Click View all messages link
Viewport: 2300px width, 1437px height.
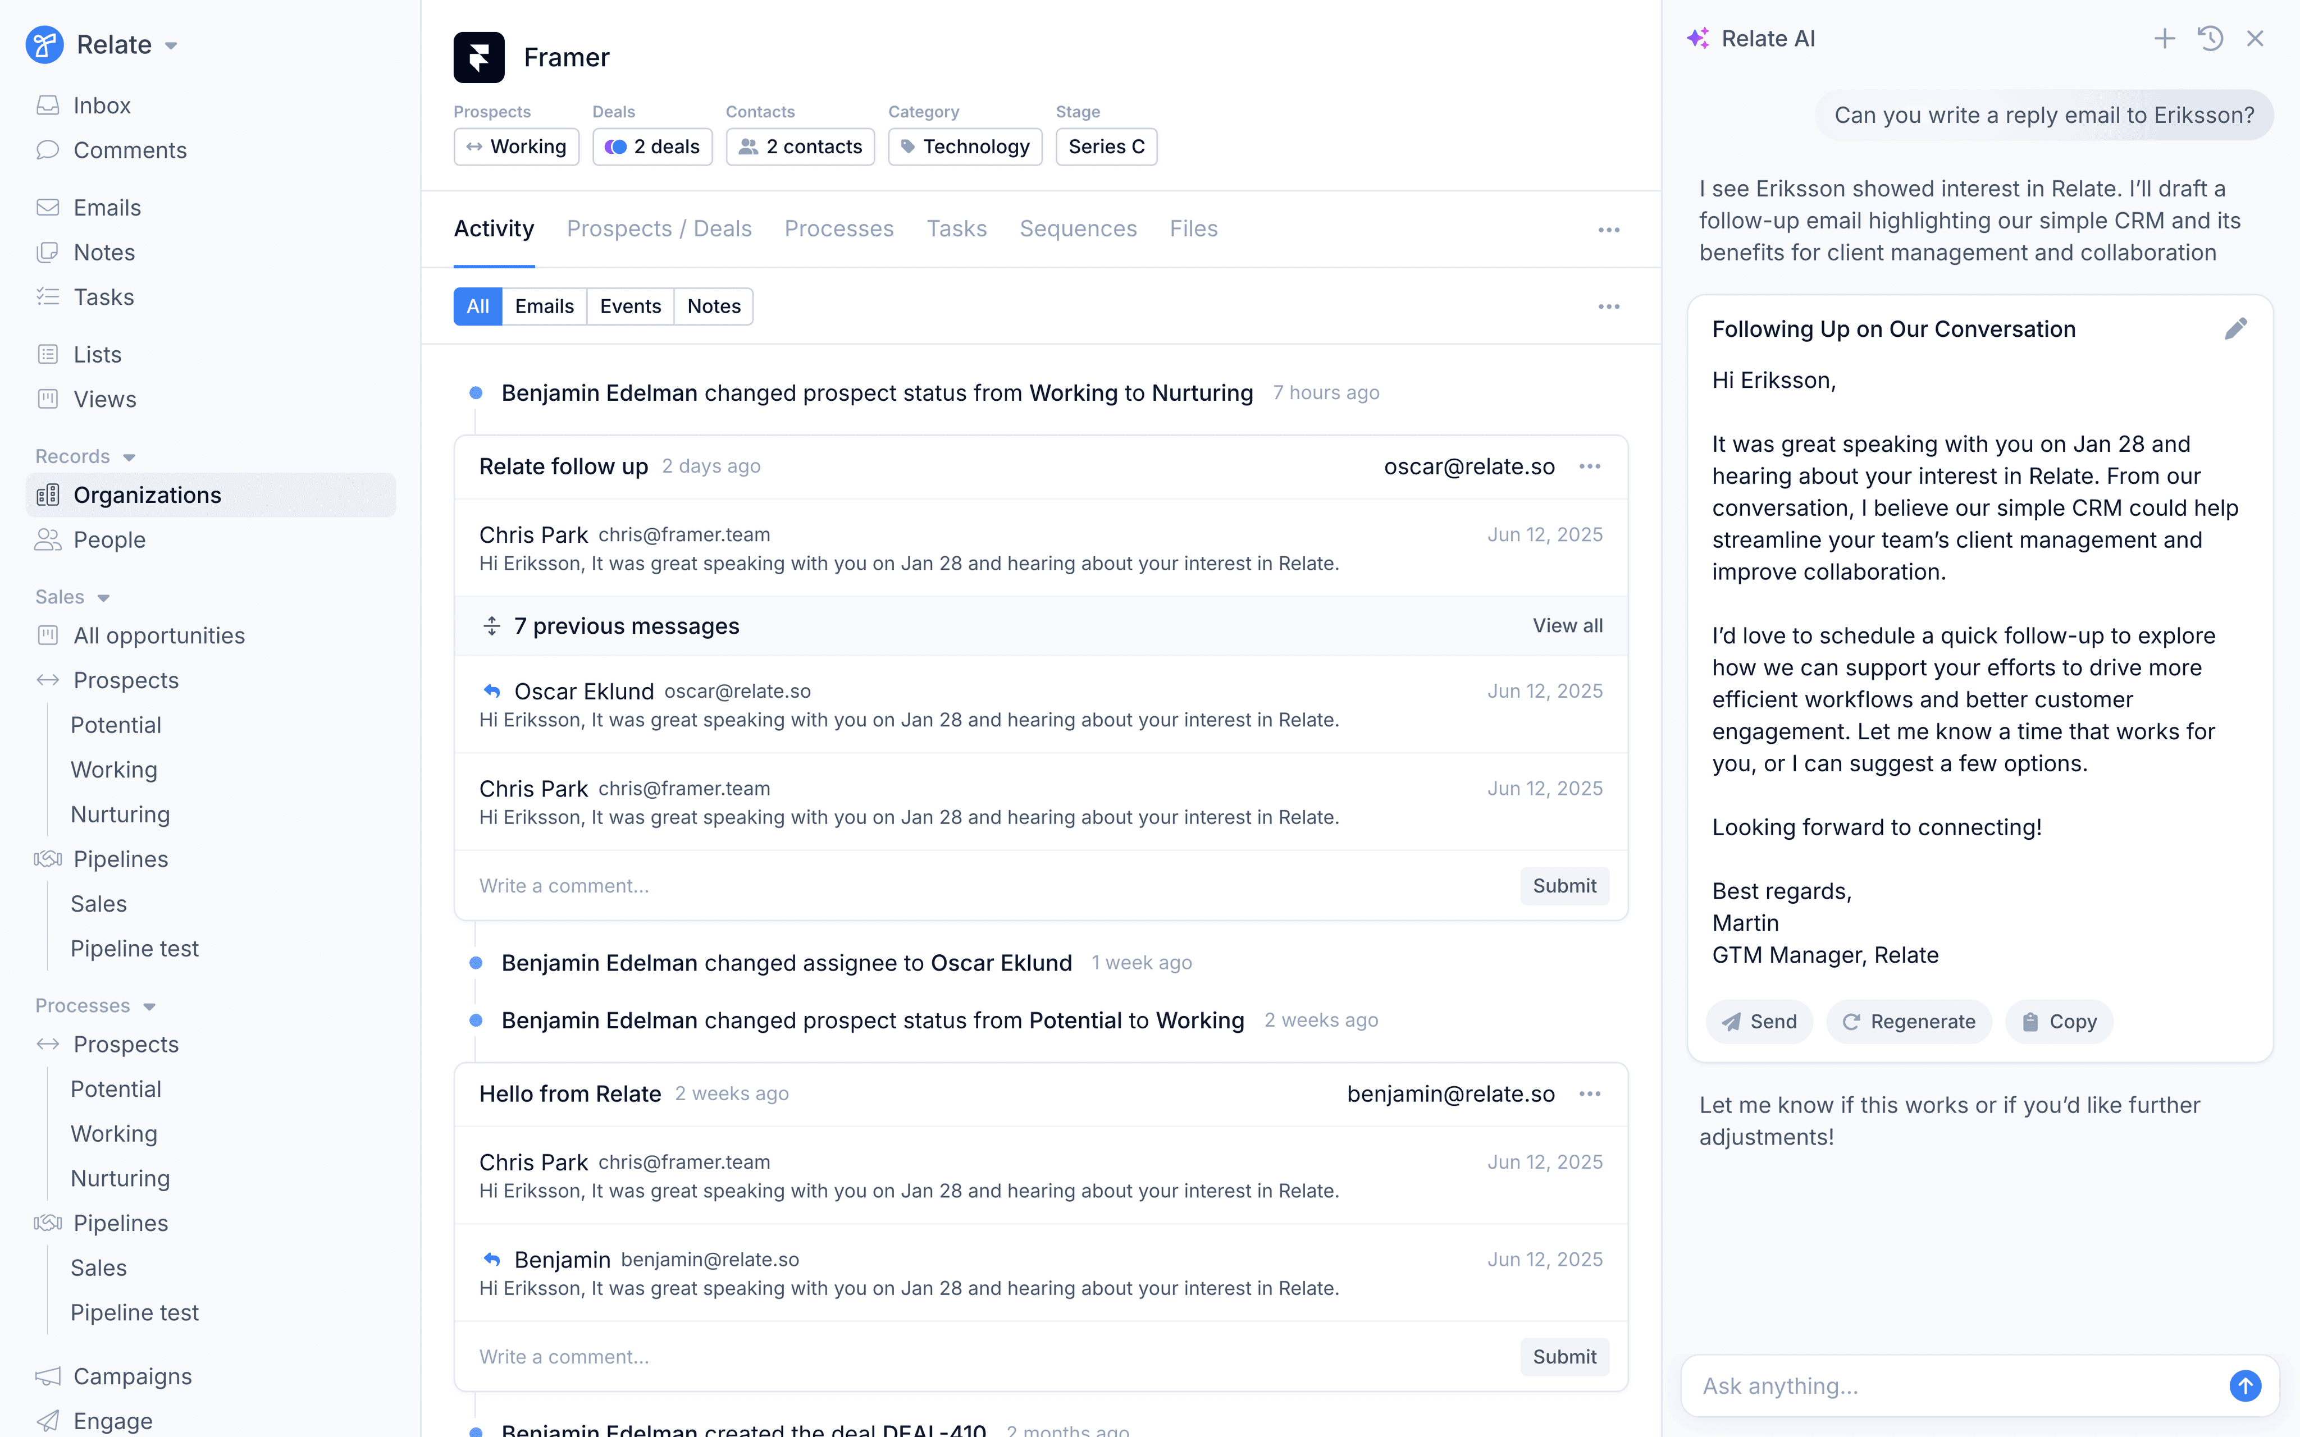(1567, 625)
